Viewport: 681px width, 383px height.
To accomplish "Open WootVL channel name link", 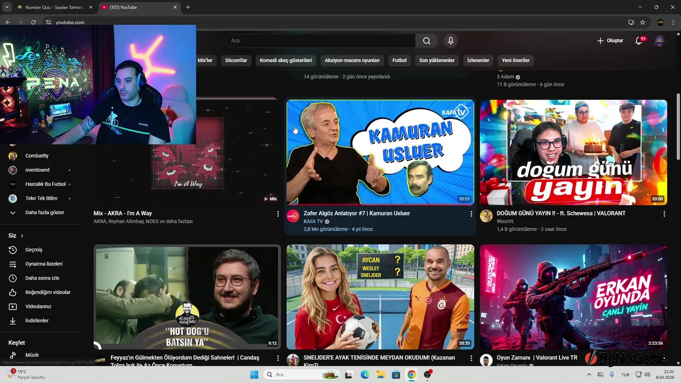I will pyautogui.click(x=505, y=221).
